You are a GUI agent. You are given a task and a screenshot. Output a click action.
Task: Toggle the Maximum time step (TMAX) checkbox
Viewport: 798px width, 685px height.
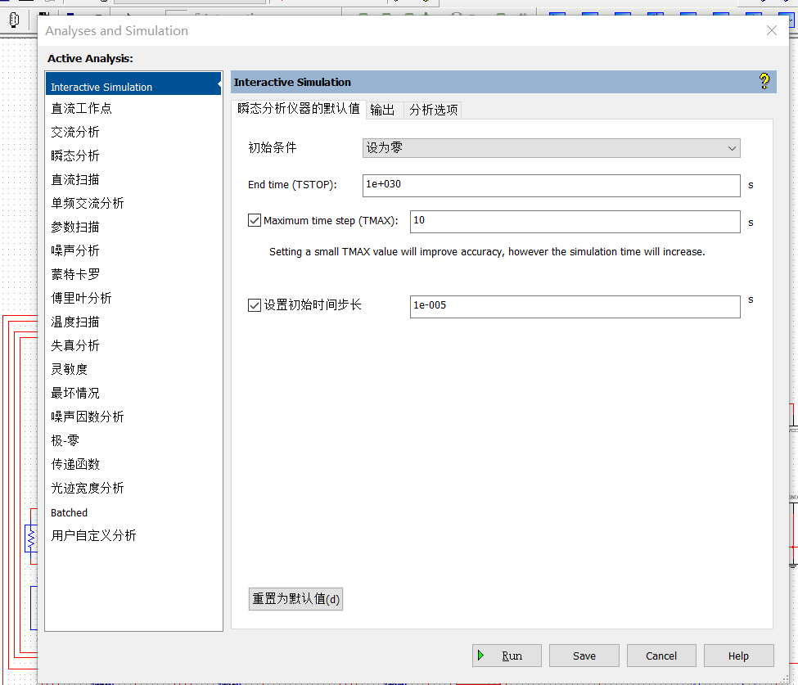click(255, 220)
